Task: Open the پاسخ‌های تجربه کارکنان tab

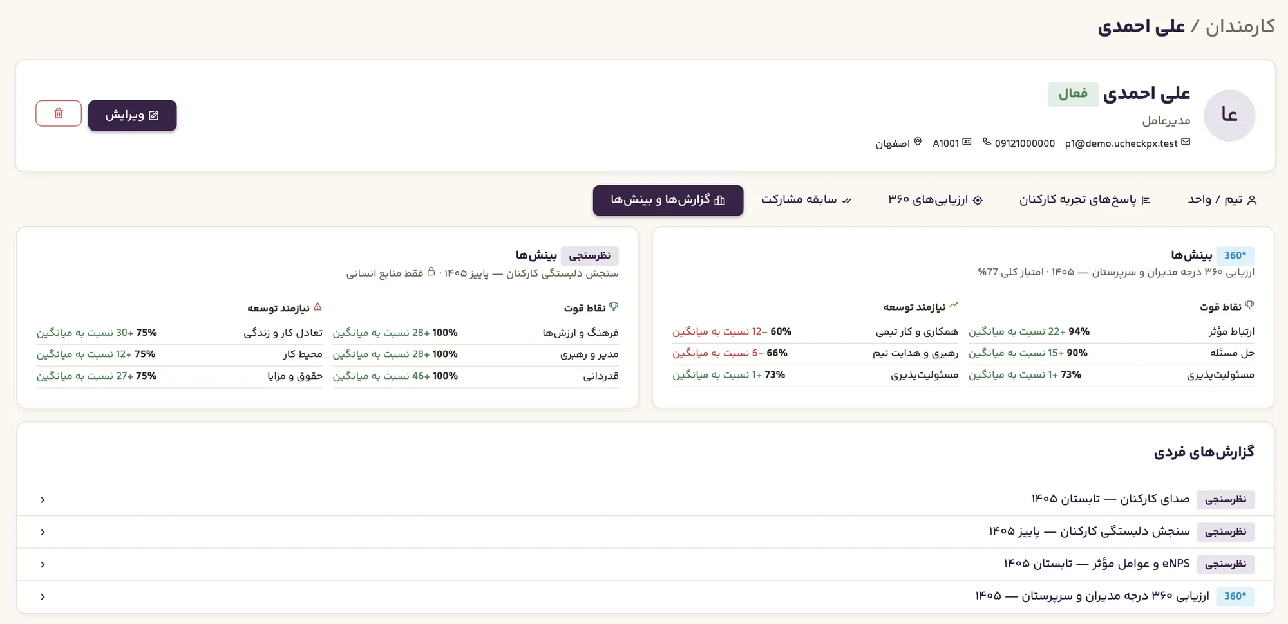Action: pos(1084,200)
